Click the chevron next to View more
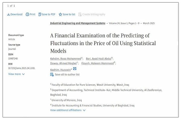The width and height of the screenshot is (181, 120). (23, 74)
